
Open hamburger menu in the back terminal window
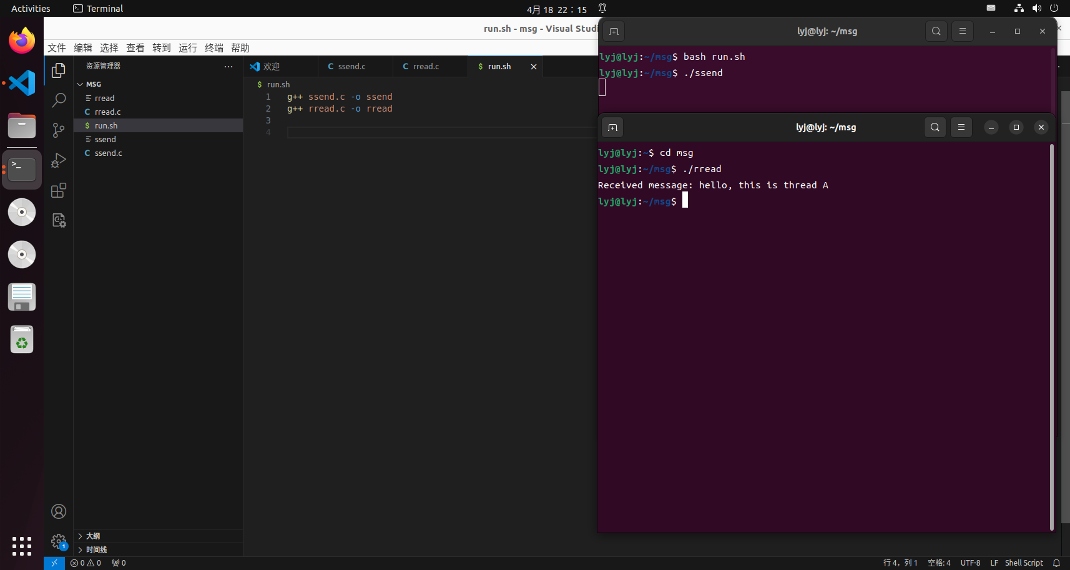[x=963, y=31]
